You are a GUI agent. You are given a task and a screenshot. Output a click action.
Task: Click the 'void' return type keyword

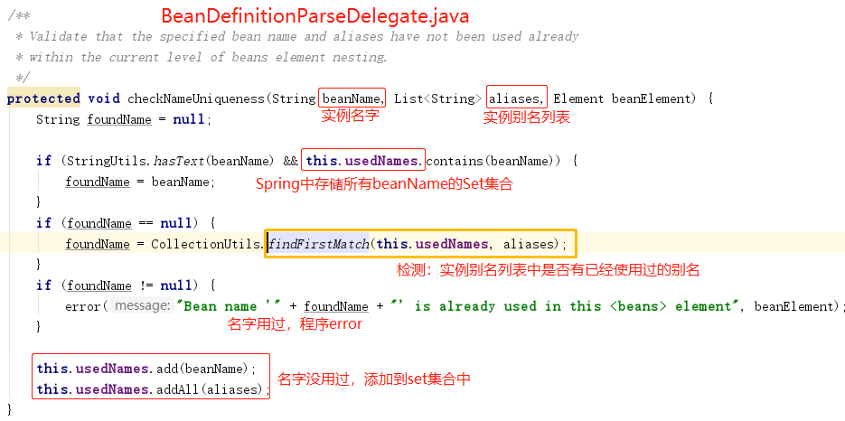pyautogui.click(x=103, y=98)
